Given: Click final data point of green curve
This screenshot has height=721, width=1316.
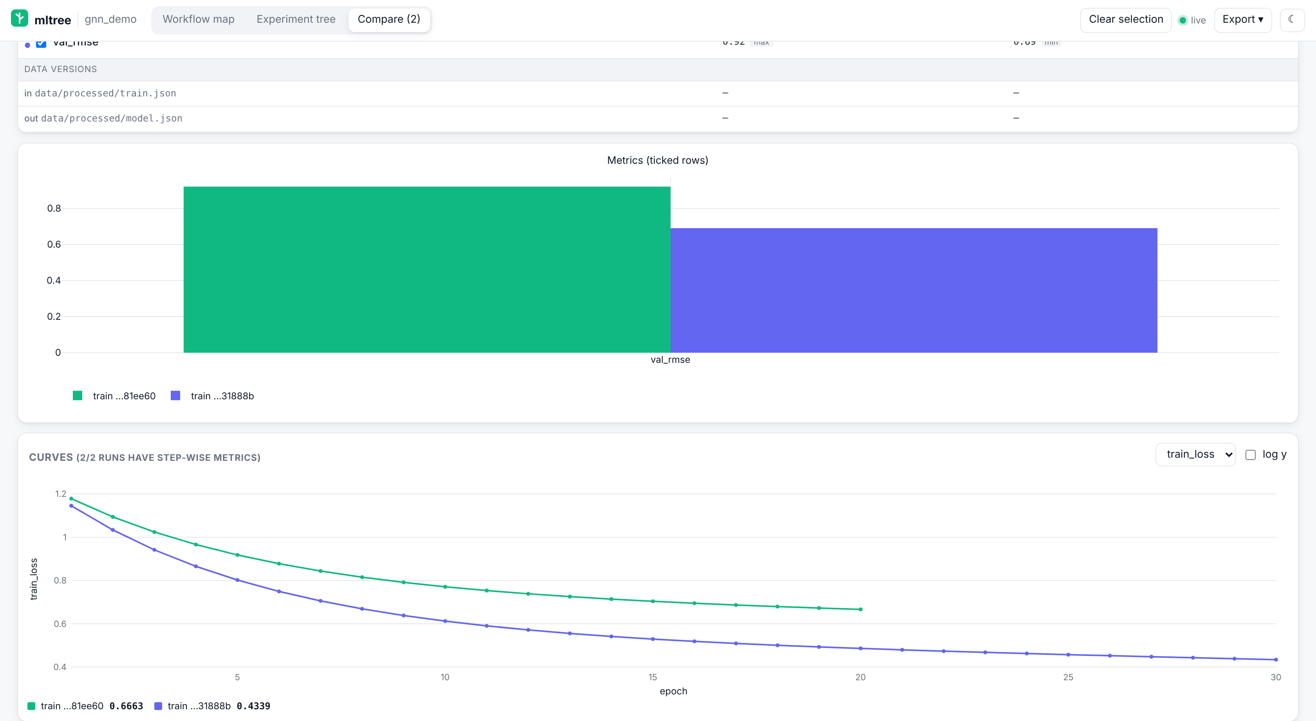Looking at the screenshot, I should [x=860, y=609].
